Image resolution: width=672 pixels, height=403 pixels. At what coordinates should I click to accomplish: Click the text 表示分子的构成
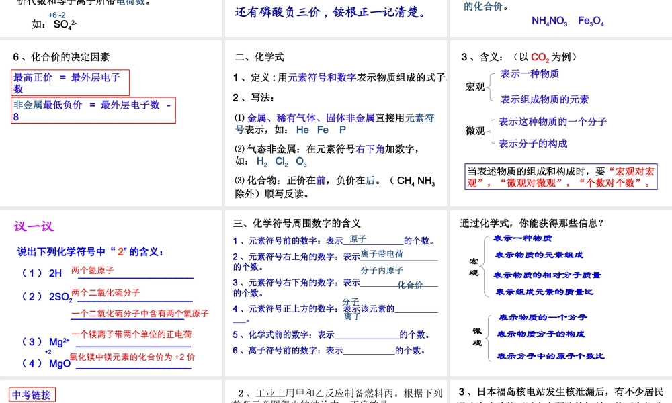click(x=533, y=144)
